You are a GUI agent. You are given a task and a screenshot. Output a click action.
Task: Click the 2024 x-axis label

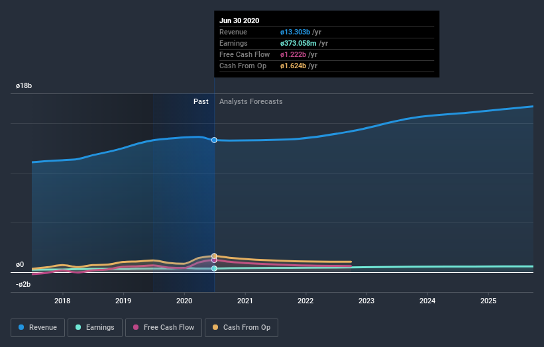(427, 301)
